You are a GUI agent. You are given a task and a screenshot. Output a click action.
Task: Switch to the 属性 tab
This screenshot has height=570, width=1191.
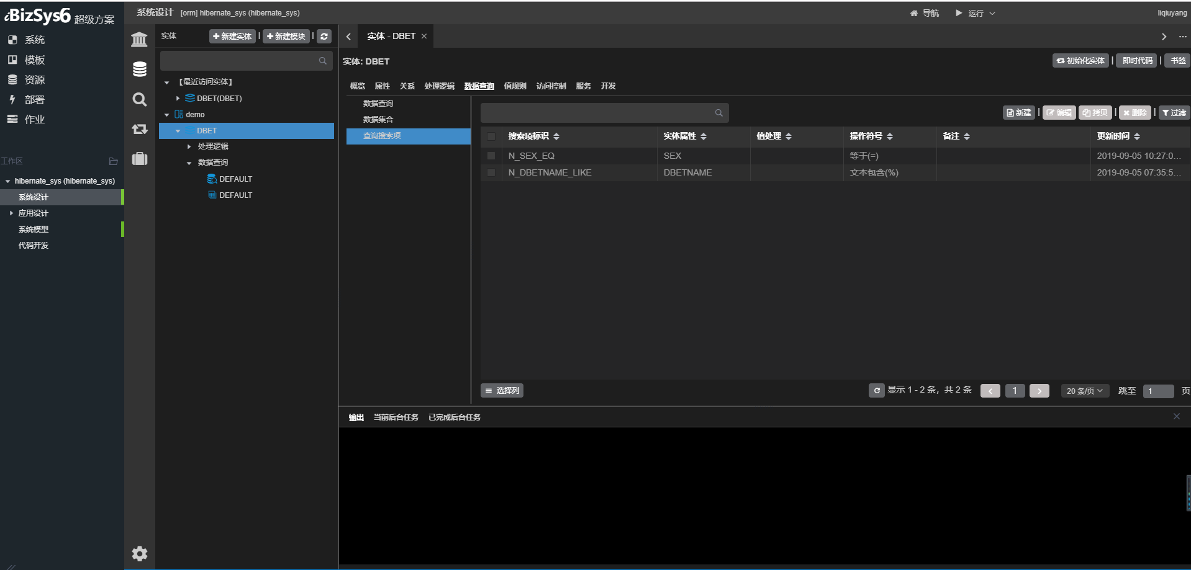pyautogui.click(x=383, y=86)
